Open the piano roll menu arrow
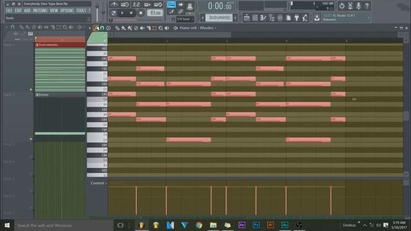The image size is (411, 231). click(90, 28)
